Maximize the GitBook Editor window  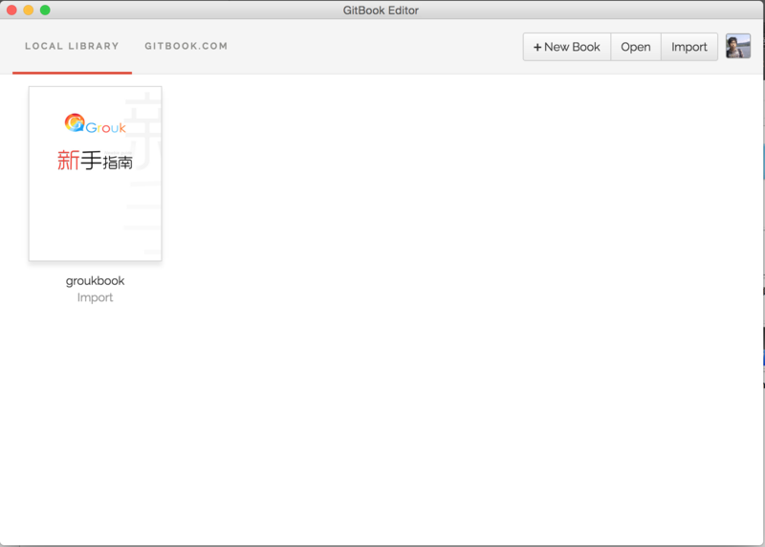click(x=45, y=10)
